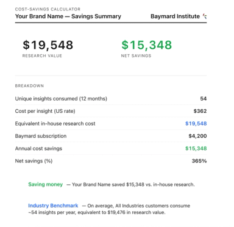Select the Cost-Savings Calculator header label
Image resolution: width=234 pixels, height=227 pixels.
click(x=48, y=9)
